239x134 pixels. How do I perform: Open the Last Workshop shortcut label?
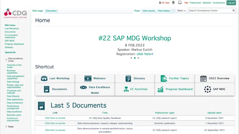pyautogui.click(x=59, y=78)
